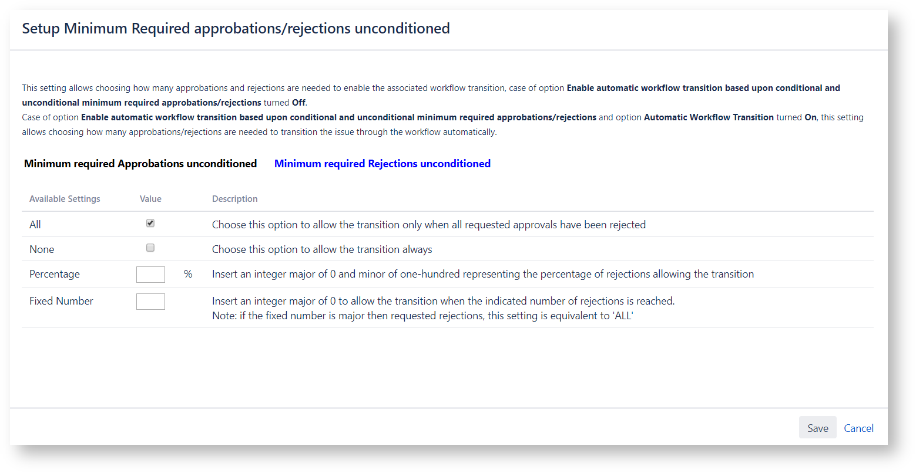Uncheck the All option checkbox
This screenshot has height=473, width=916.
point(150,223)
